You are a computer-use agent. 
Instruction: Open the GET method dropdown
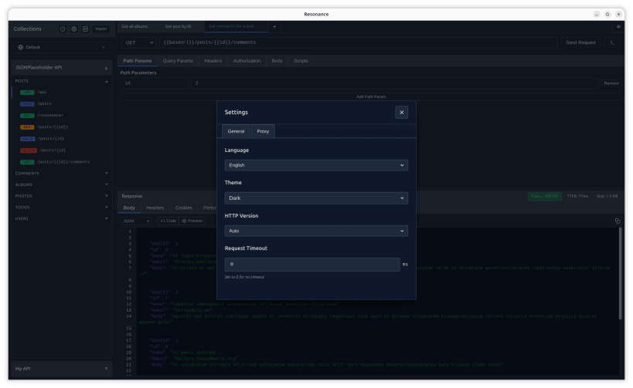(139, 42)
